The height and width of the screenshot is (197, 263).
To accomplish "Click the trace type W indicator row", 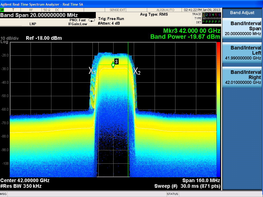I will [211, 18].
